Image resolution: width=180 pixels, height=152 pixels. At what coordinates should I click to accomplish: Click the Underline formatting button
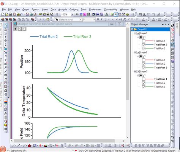point(105,19)
